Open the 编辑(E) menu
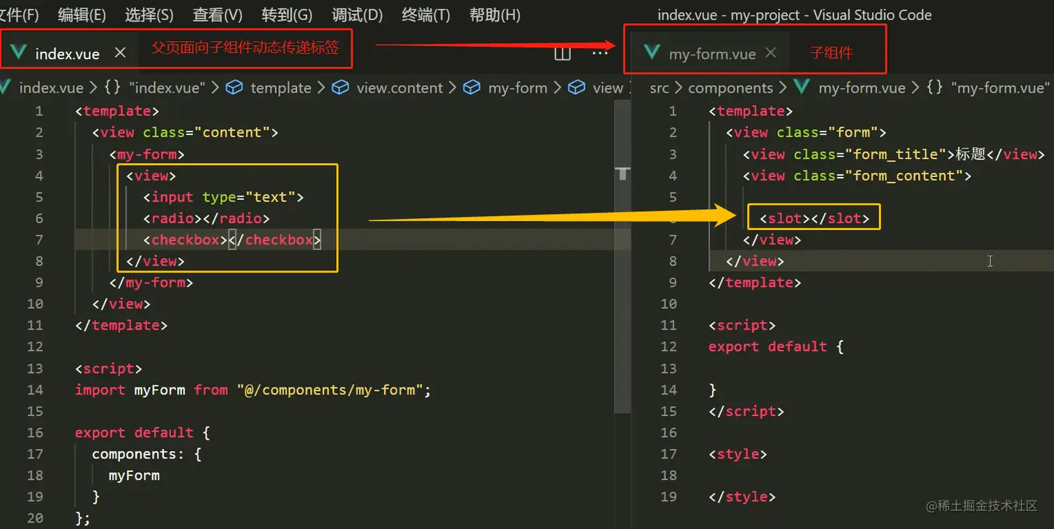This screenshot has height=529, width=1054. click(x=82, y=15)
